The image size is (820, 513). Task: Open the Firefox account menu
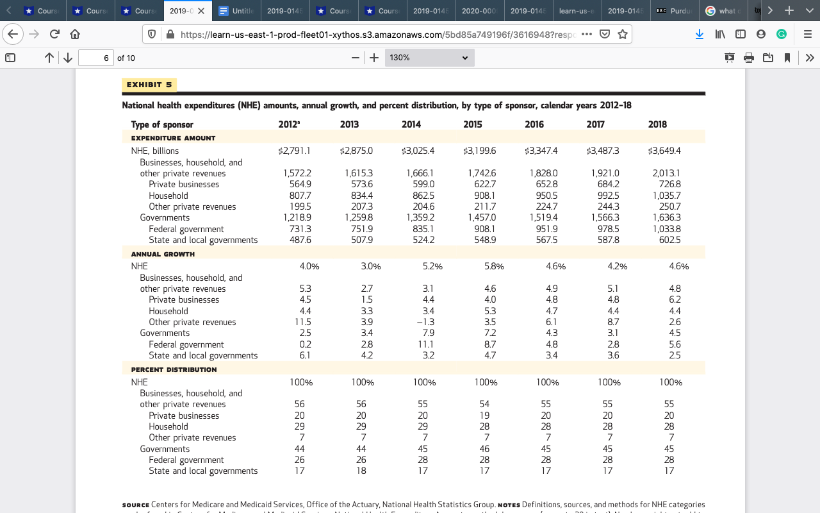760,35
